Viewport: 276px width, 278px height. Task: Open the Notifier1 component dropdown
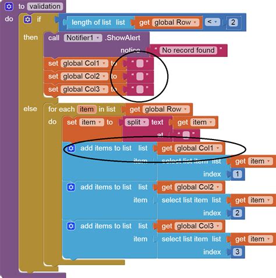point(83,38)
